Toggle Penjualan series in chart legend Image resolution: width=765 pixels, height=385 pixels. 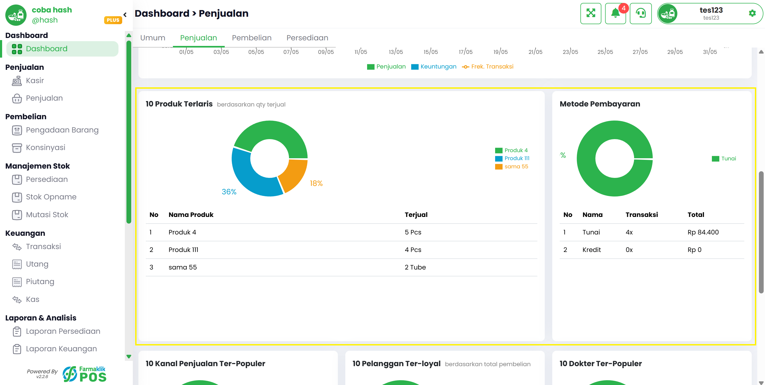pos(386,67)
